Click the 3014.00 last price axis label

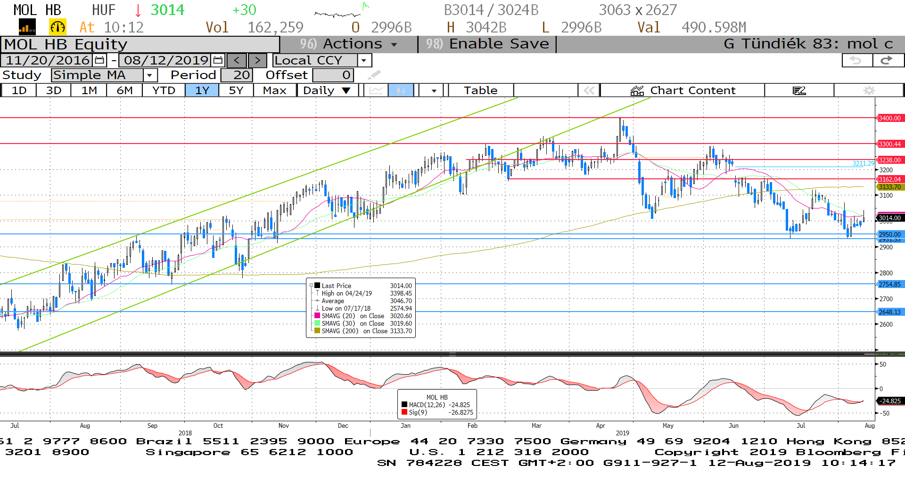[890, 218]
